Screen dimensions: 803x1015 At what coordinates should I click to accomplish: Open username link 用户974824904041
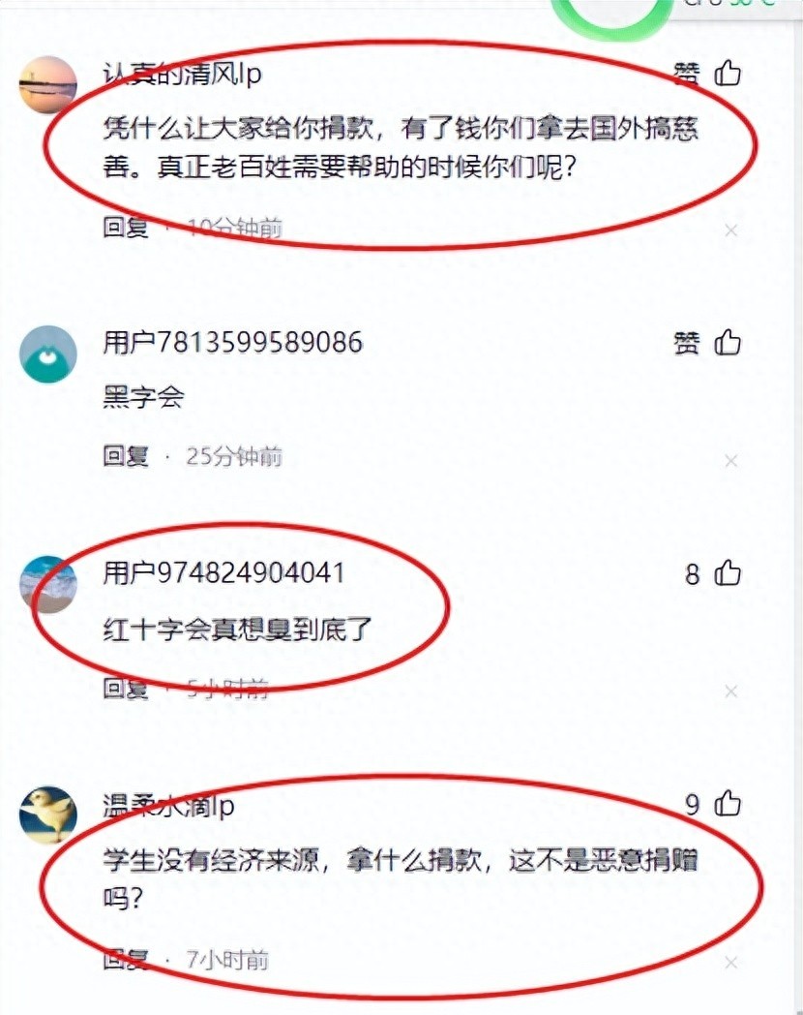click(x=223, y=573)
